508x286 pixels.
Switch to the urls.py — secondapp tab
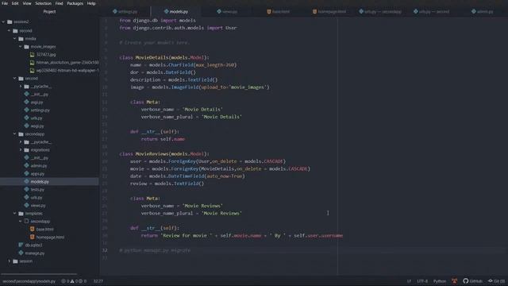(x=380, y=11)
